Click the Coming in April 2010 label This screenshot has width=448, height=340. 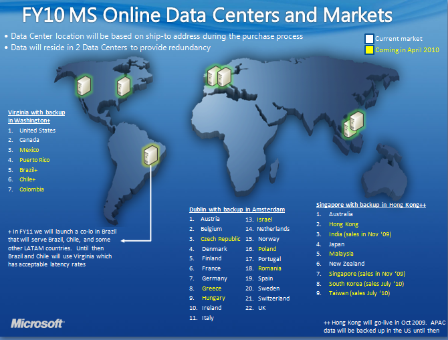click(x=407, y=50)
